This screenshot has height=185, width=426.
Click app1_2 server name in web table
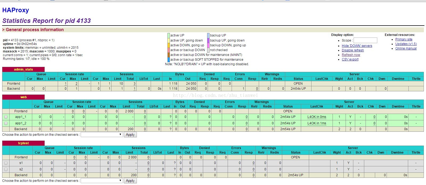click(21, 123)
